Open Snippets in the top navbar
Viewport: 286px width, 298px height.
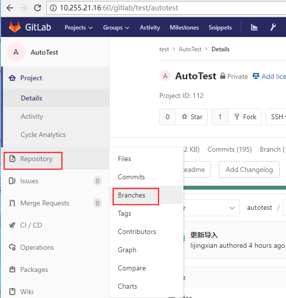click(220, 28)
